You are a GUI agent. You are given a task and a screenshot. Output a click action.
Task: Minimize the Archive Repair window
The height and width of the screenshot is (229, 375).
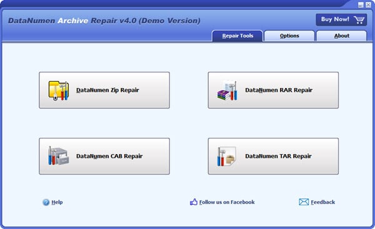pos(361,5)
